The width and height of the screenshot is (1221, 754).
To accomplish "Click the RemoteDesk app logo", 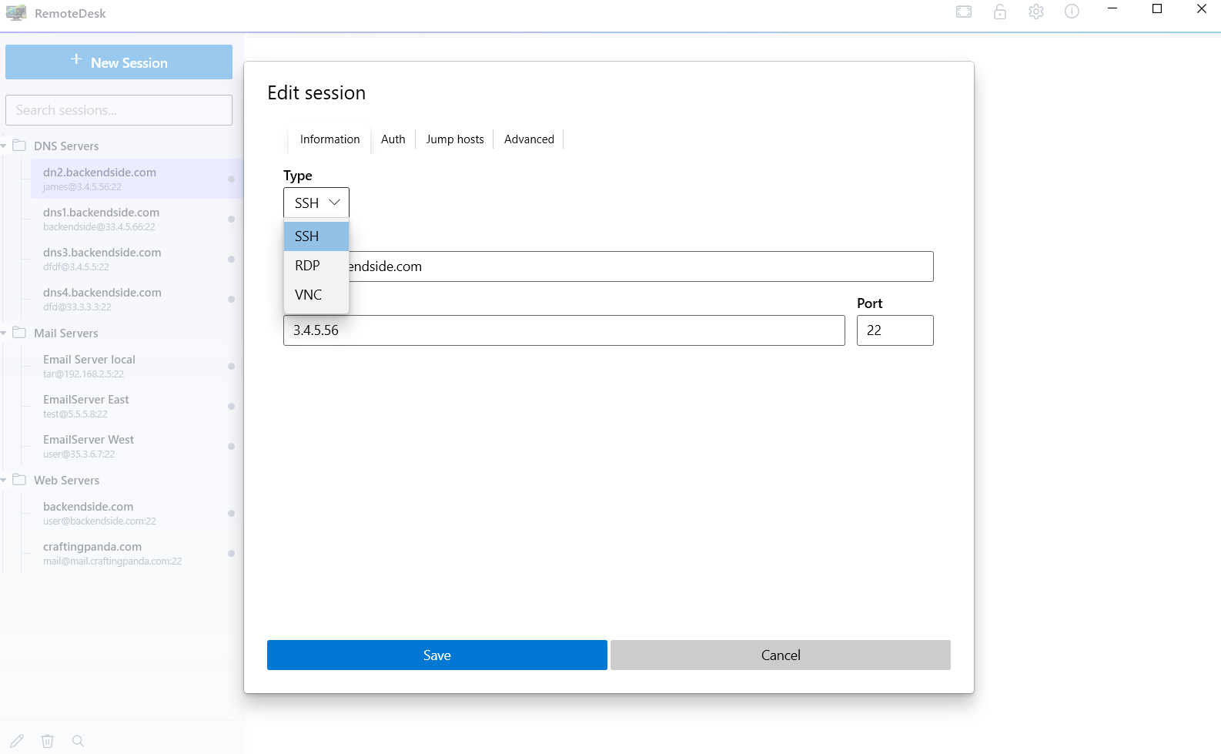I will [x=16, y=12].
